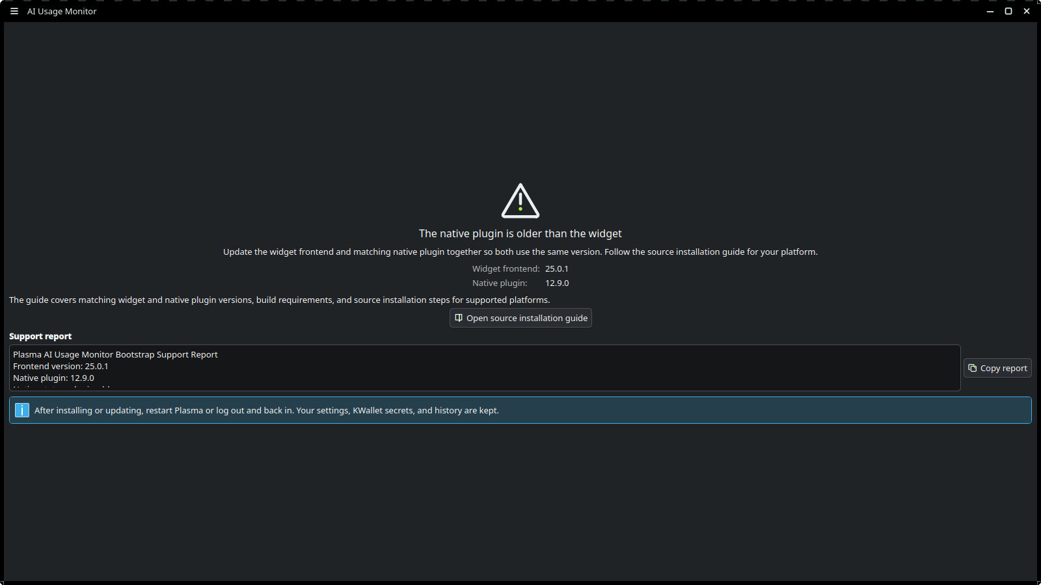Click the 'Support report' heading
1041x585 pixels.
point(40,336)
